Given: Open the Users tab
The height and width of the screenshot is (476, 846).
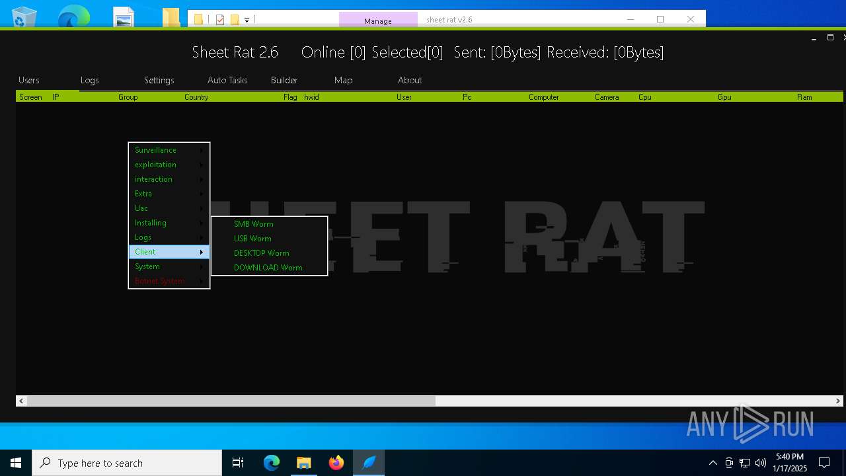Looking at the screenshot, I should 29,80.
